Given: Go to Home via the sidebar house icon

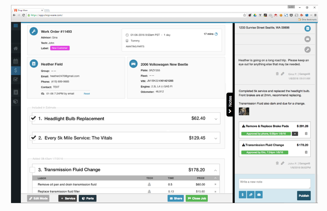Looking at the screenshot, I should tap(16, 48).
